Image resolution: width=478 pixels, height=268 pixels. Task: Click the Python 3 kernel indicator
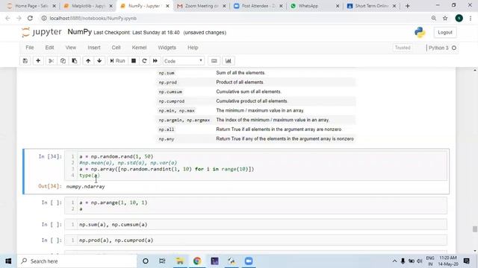pos(441,48)
